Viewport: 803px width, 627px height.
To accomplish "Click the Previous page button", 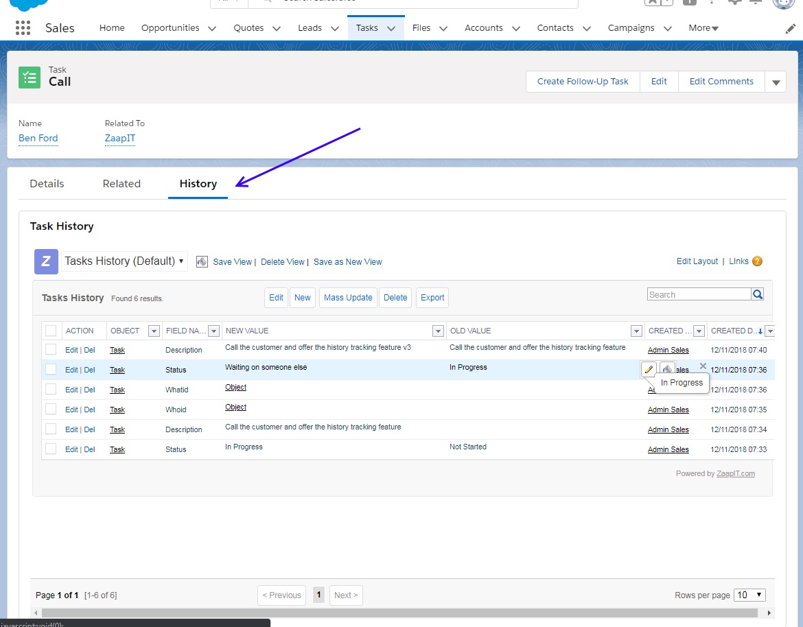I will [281, 595].
